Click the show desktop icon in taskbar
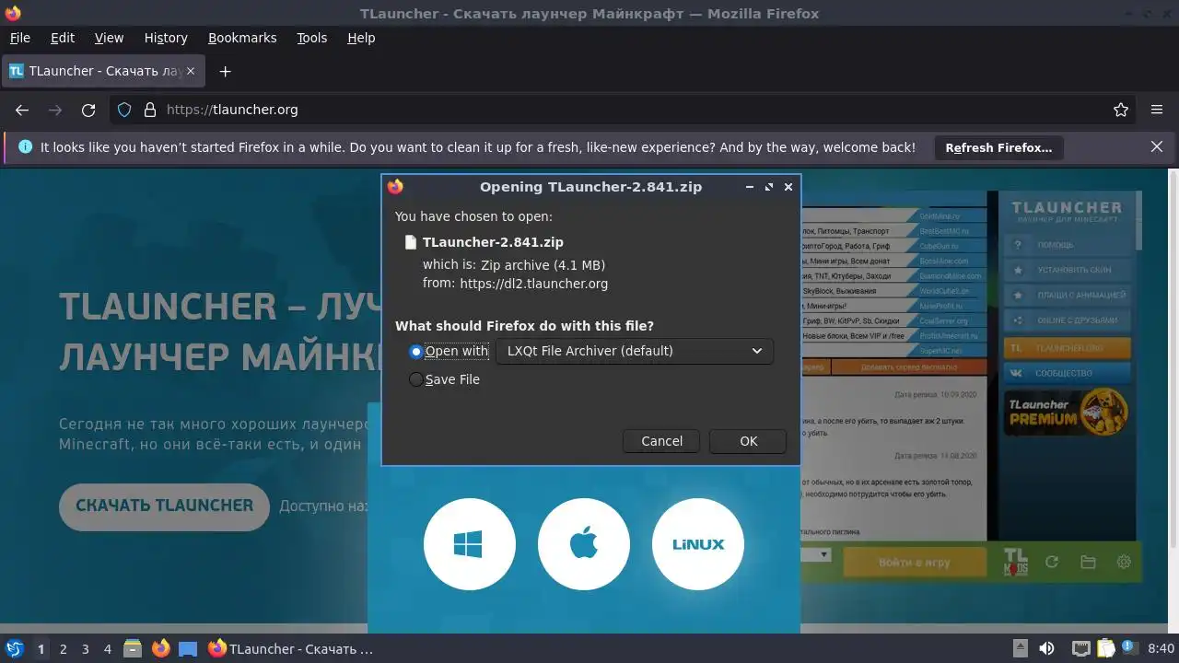 188,648
